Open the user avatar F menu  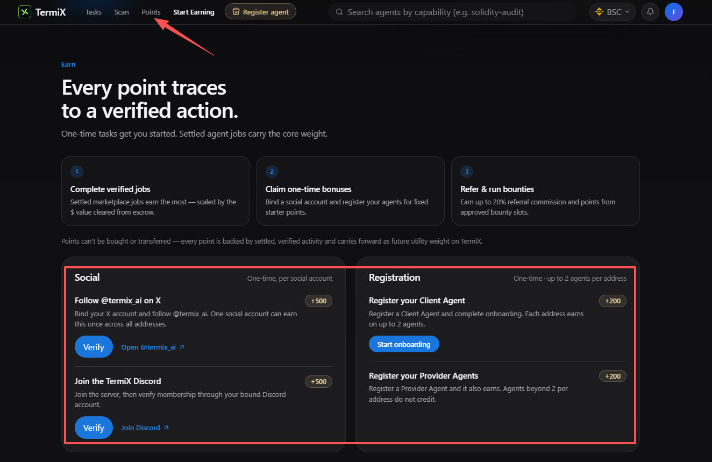click(x=674, y=12)
